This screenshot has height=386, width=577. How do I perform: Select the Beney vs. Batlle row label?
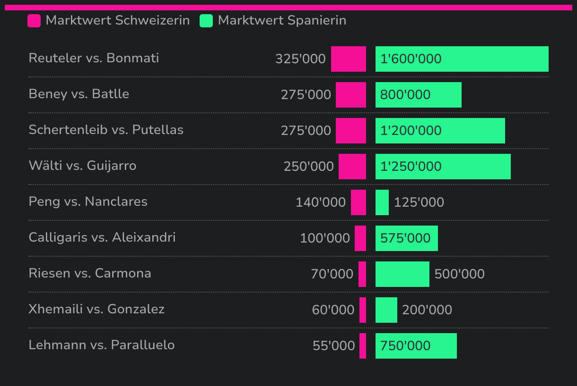click(79, 94)
